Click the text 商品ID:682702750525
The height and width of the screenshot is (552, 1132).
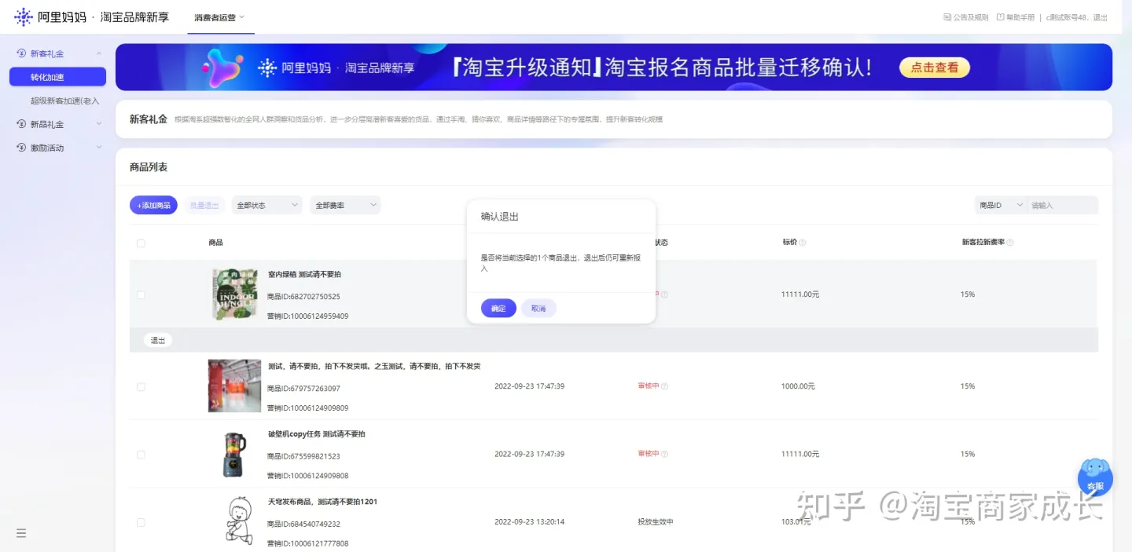click(303, 297)
